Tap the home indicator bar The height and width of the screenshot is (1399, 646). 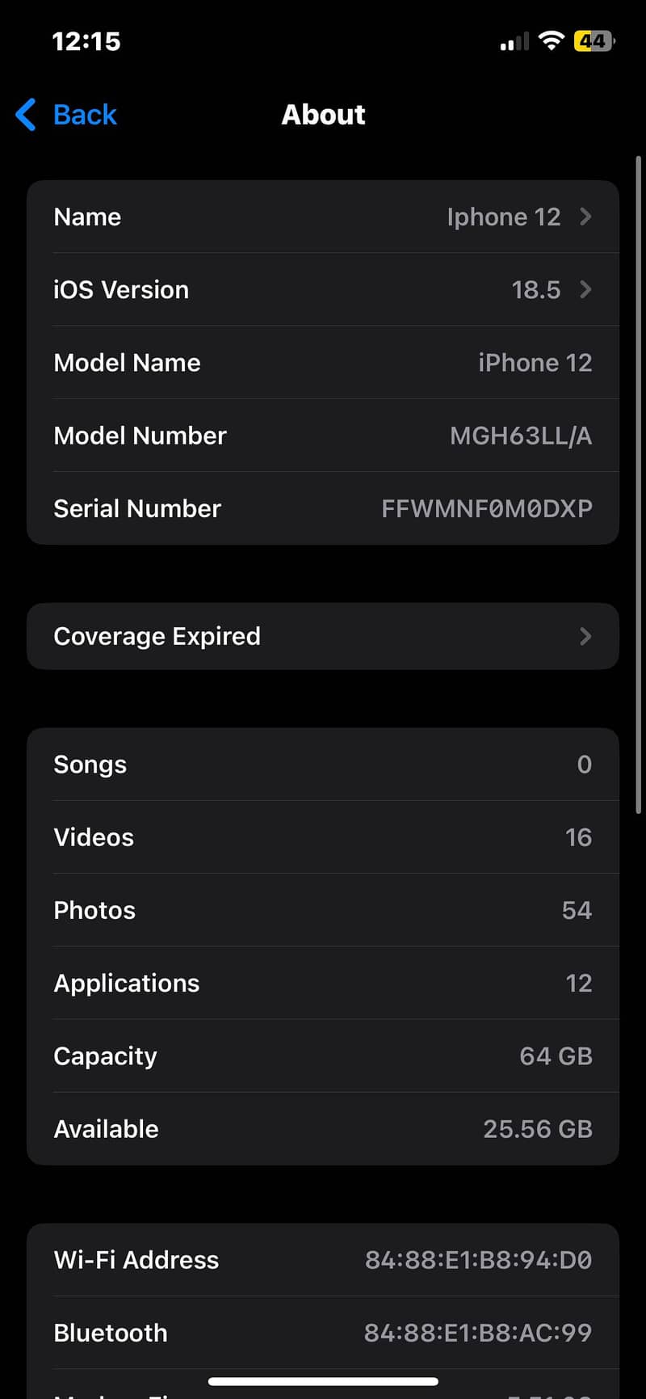click(323, 1381)
